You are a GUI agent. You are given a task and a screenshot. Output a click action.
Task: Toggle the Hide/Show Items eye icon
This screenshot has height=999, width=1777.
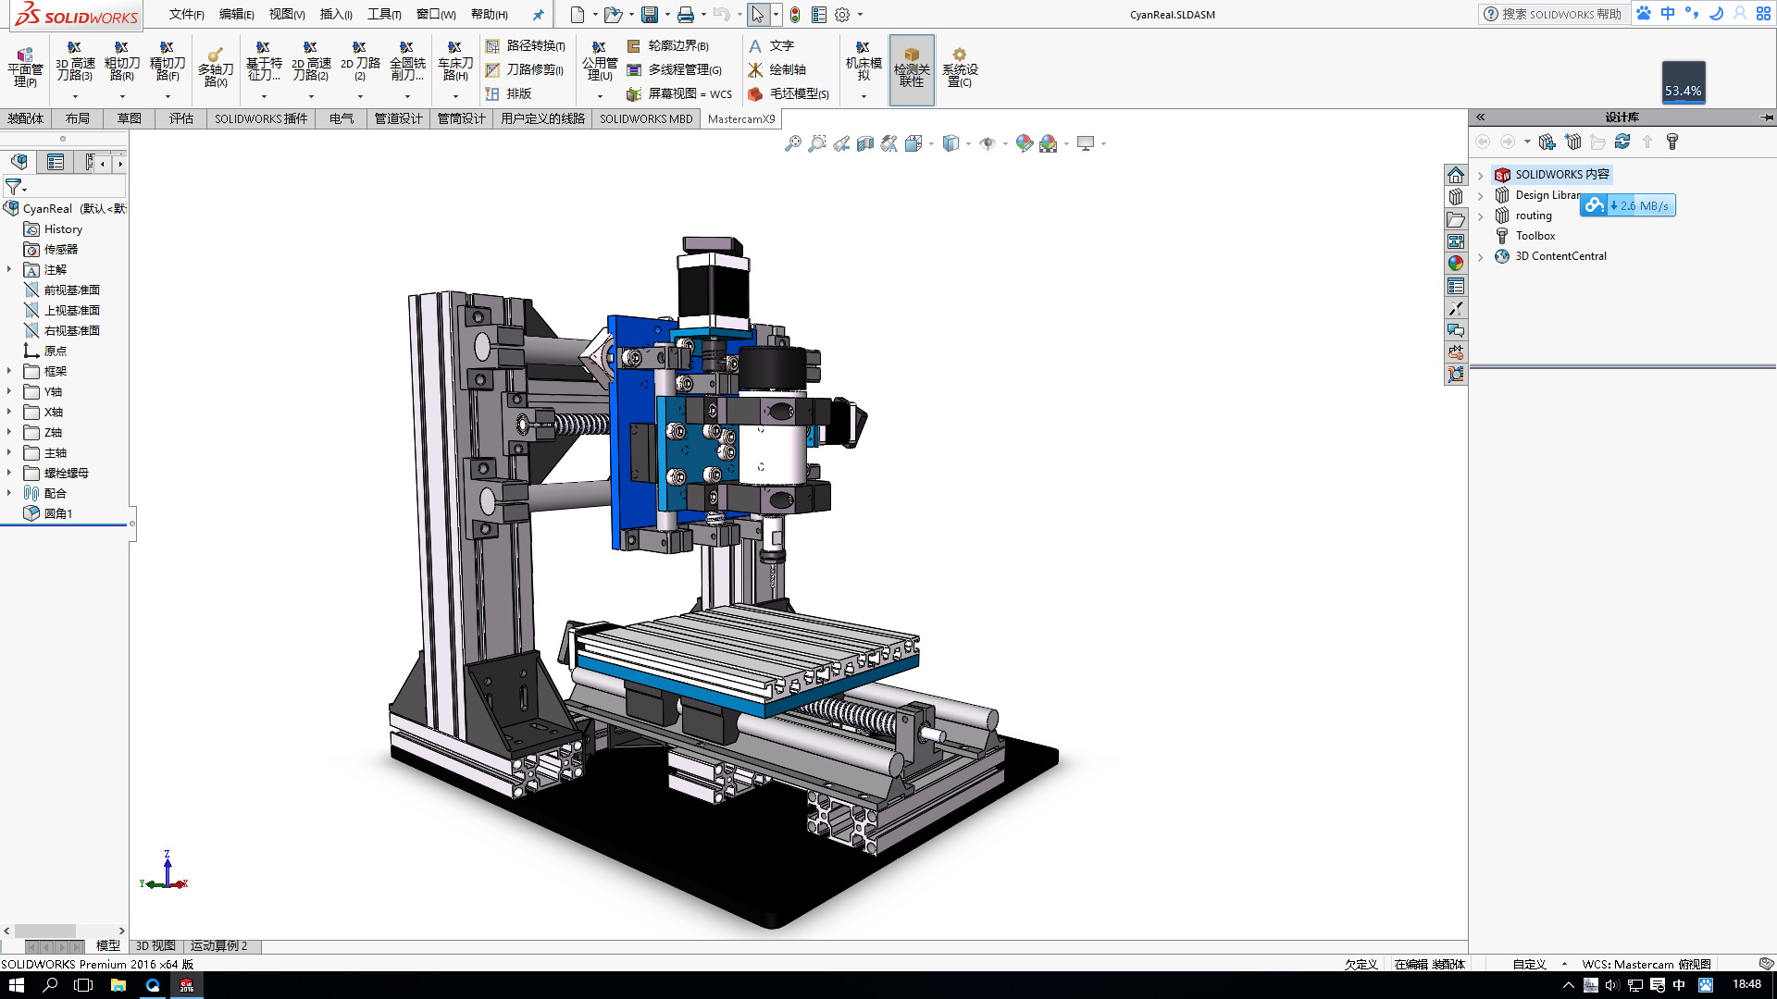click(x=988, y=143)
